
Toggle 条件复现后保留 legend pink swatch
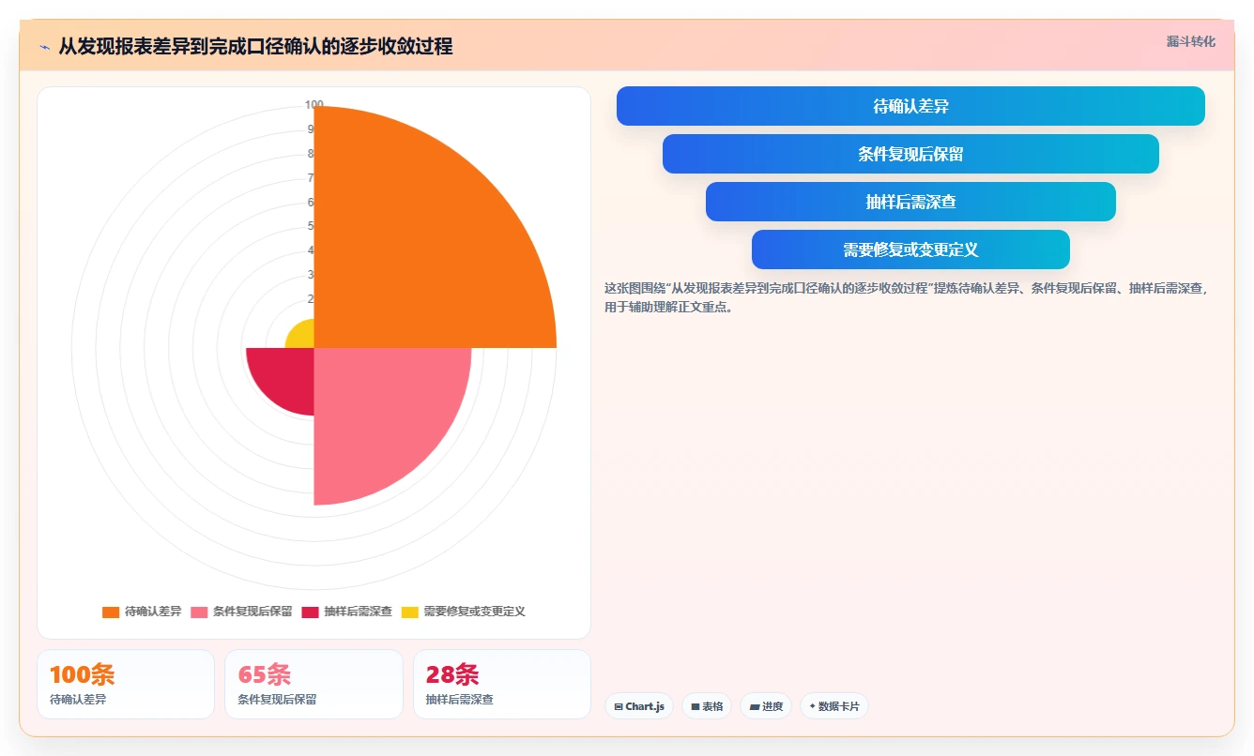pyautogui.click(x=199, y=612)
